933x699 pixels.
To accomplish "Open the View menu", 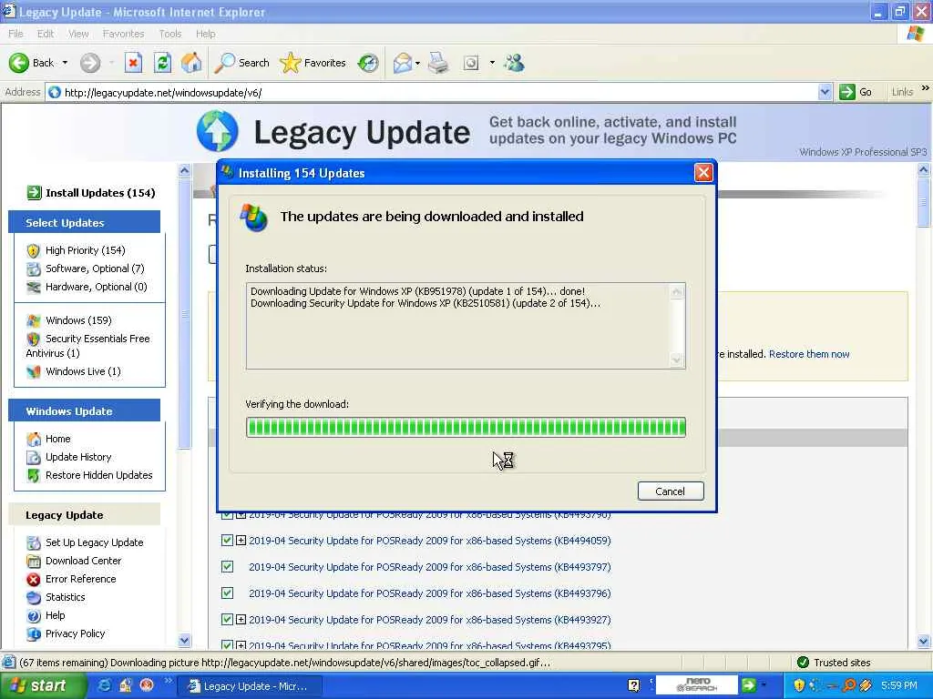I will (78, 34).
